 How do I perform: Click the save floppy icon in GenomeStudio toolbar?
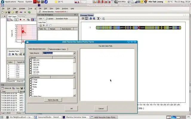tap(9, 12)
